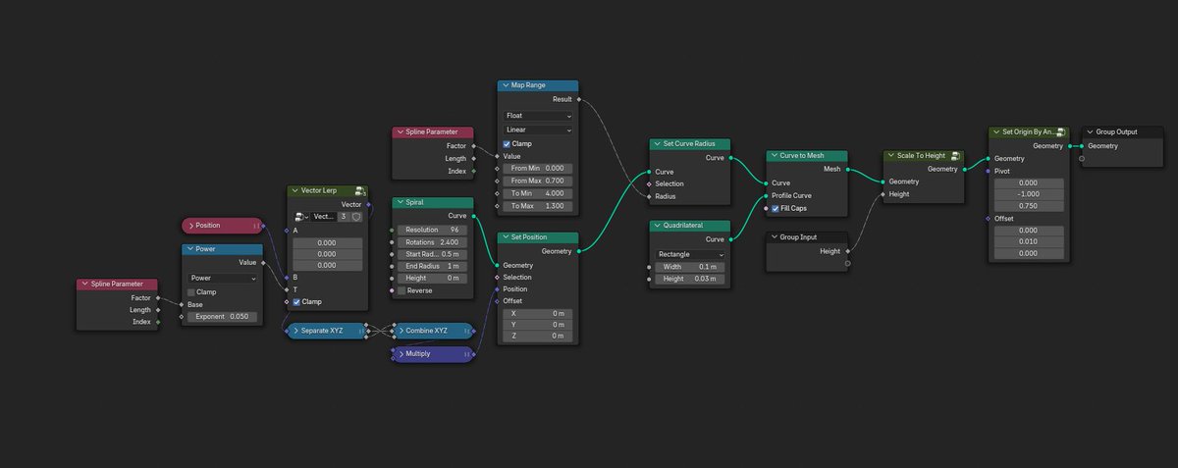Click the Result output socket of Map Range
Screen dimensions: 1178x468
pos(579,99)
